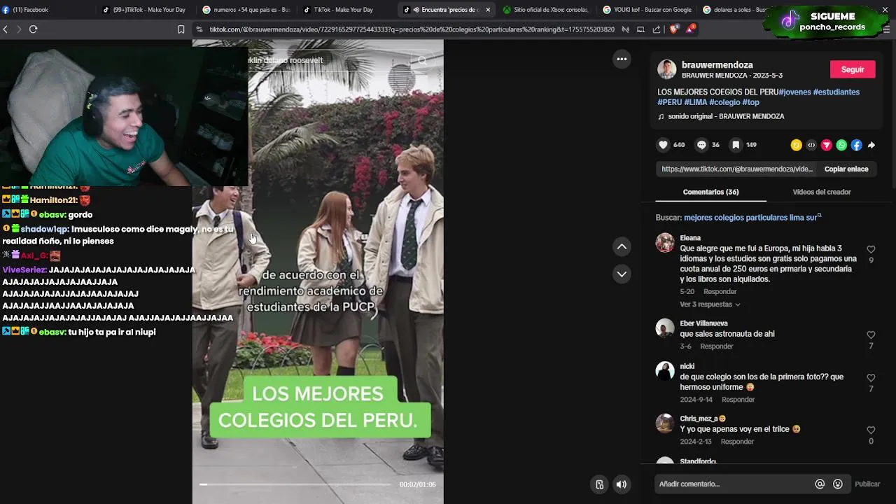Screen dimensions: 896x504
Task: Go to next video with down arrow
Action: pos(622,274)
